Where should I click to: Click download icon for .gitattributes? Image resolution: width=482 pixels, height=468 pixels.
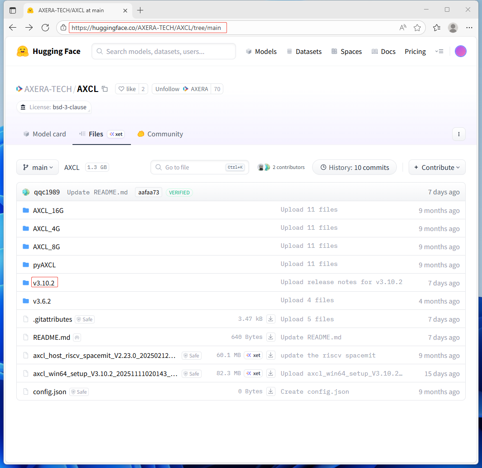pyautogui.click(x=270, y=319)
